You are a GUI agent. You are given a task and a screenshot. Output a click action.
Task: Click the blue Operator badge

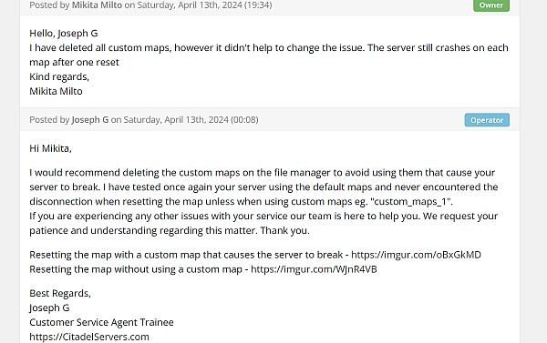[487, 120]
